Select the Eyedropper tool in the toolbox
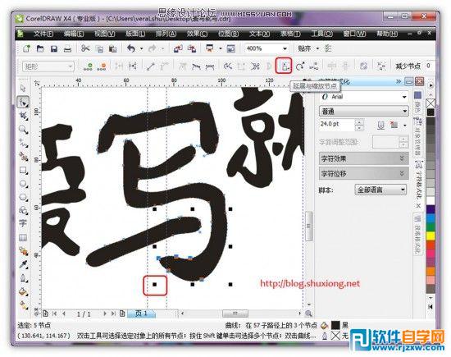451x357 pixels. point(23,264)
